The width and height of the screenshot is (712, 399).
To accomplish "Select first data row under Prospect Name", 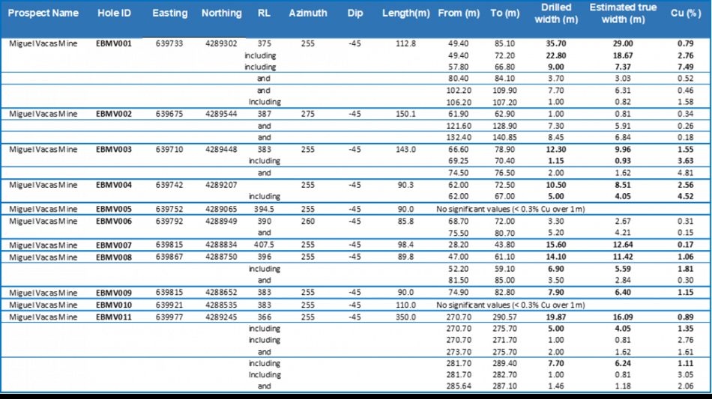I will (43, 55).
